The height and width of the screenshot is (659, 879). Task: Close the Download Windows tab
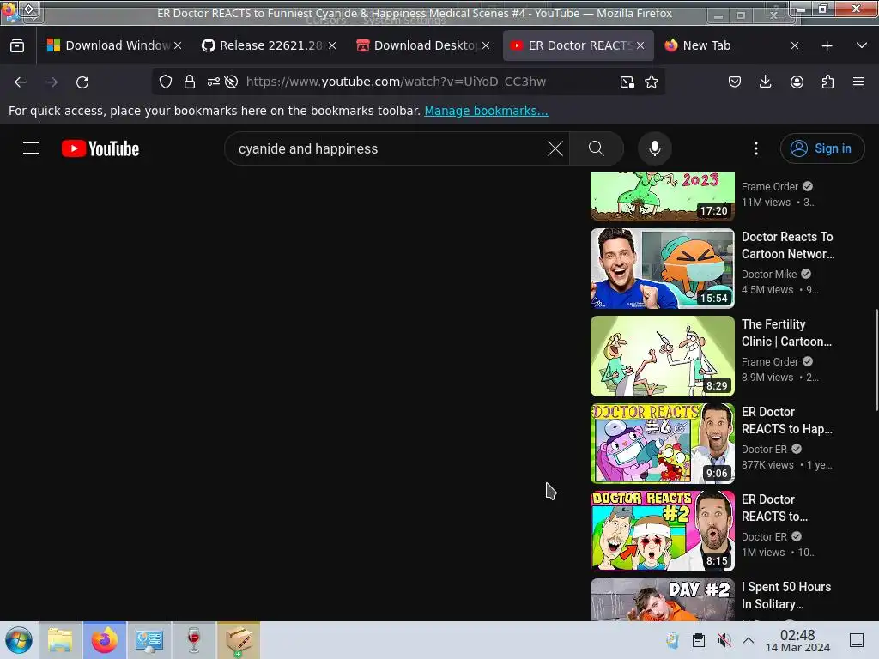178,46
